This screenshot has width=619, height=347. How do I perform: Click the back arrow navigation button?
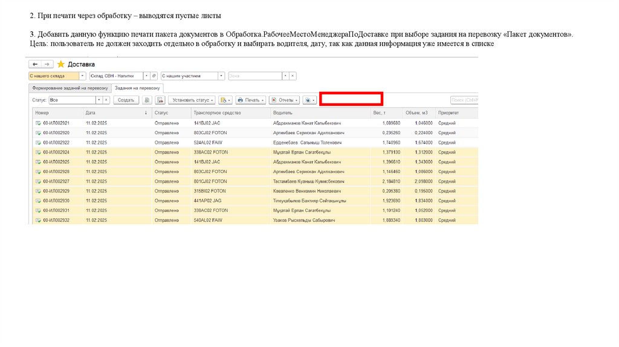pyautogui.click(x=35, y=64)
